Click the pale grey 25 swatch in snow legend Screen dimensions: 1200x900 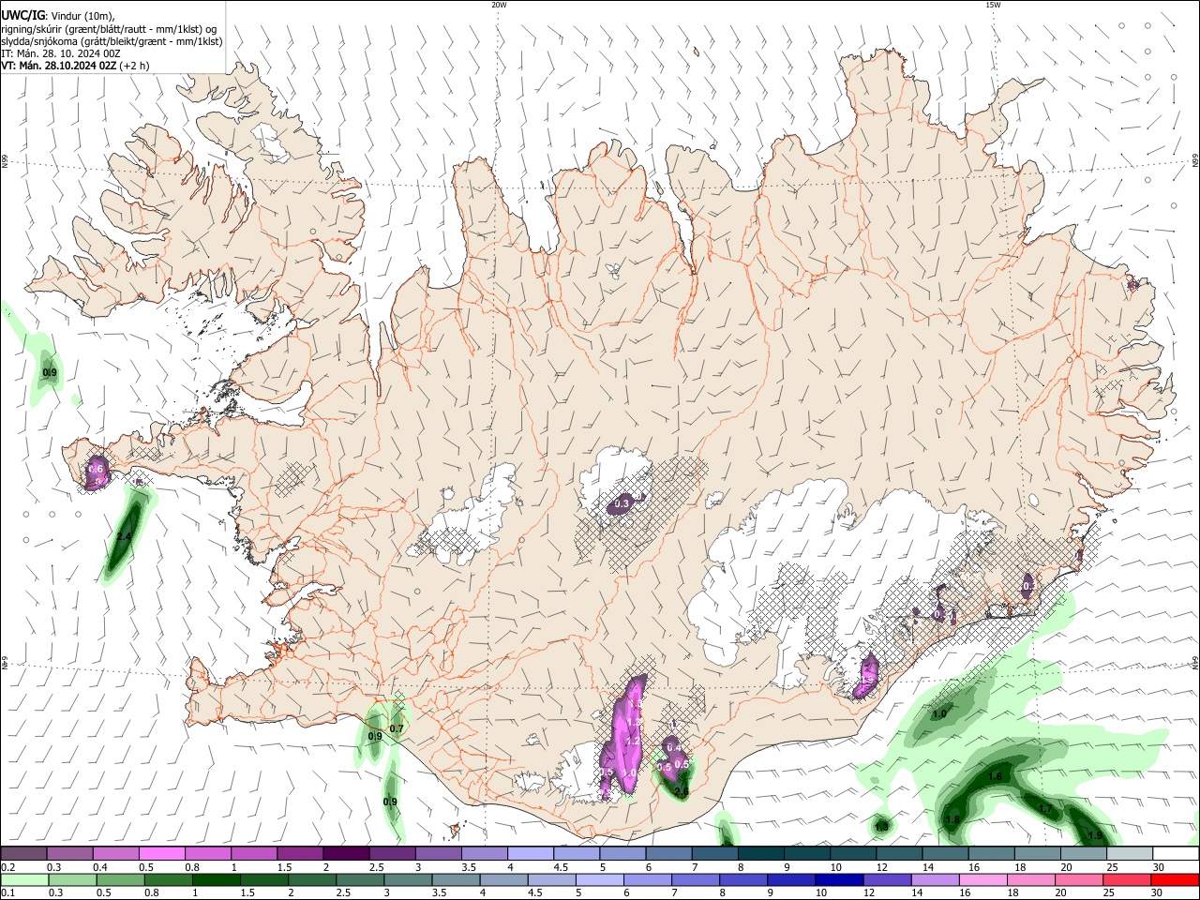pyautogui.click(x=1131, y=853)
